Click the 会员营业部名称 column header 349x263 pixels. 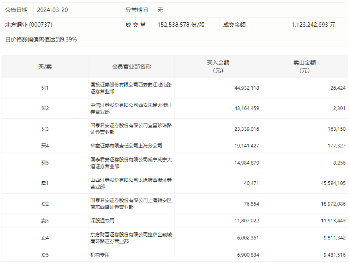[x=131, y=67]
